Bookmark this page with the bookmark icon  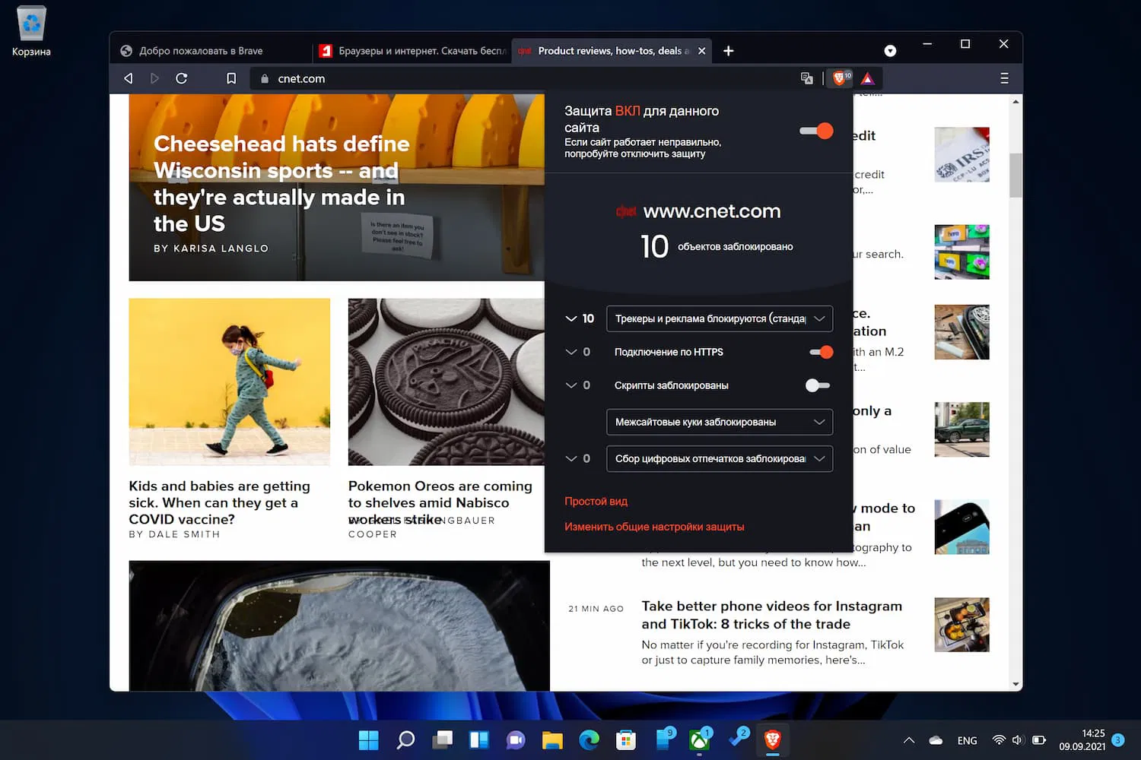(x=231, y=78)
